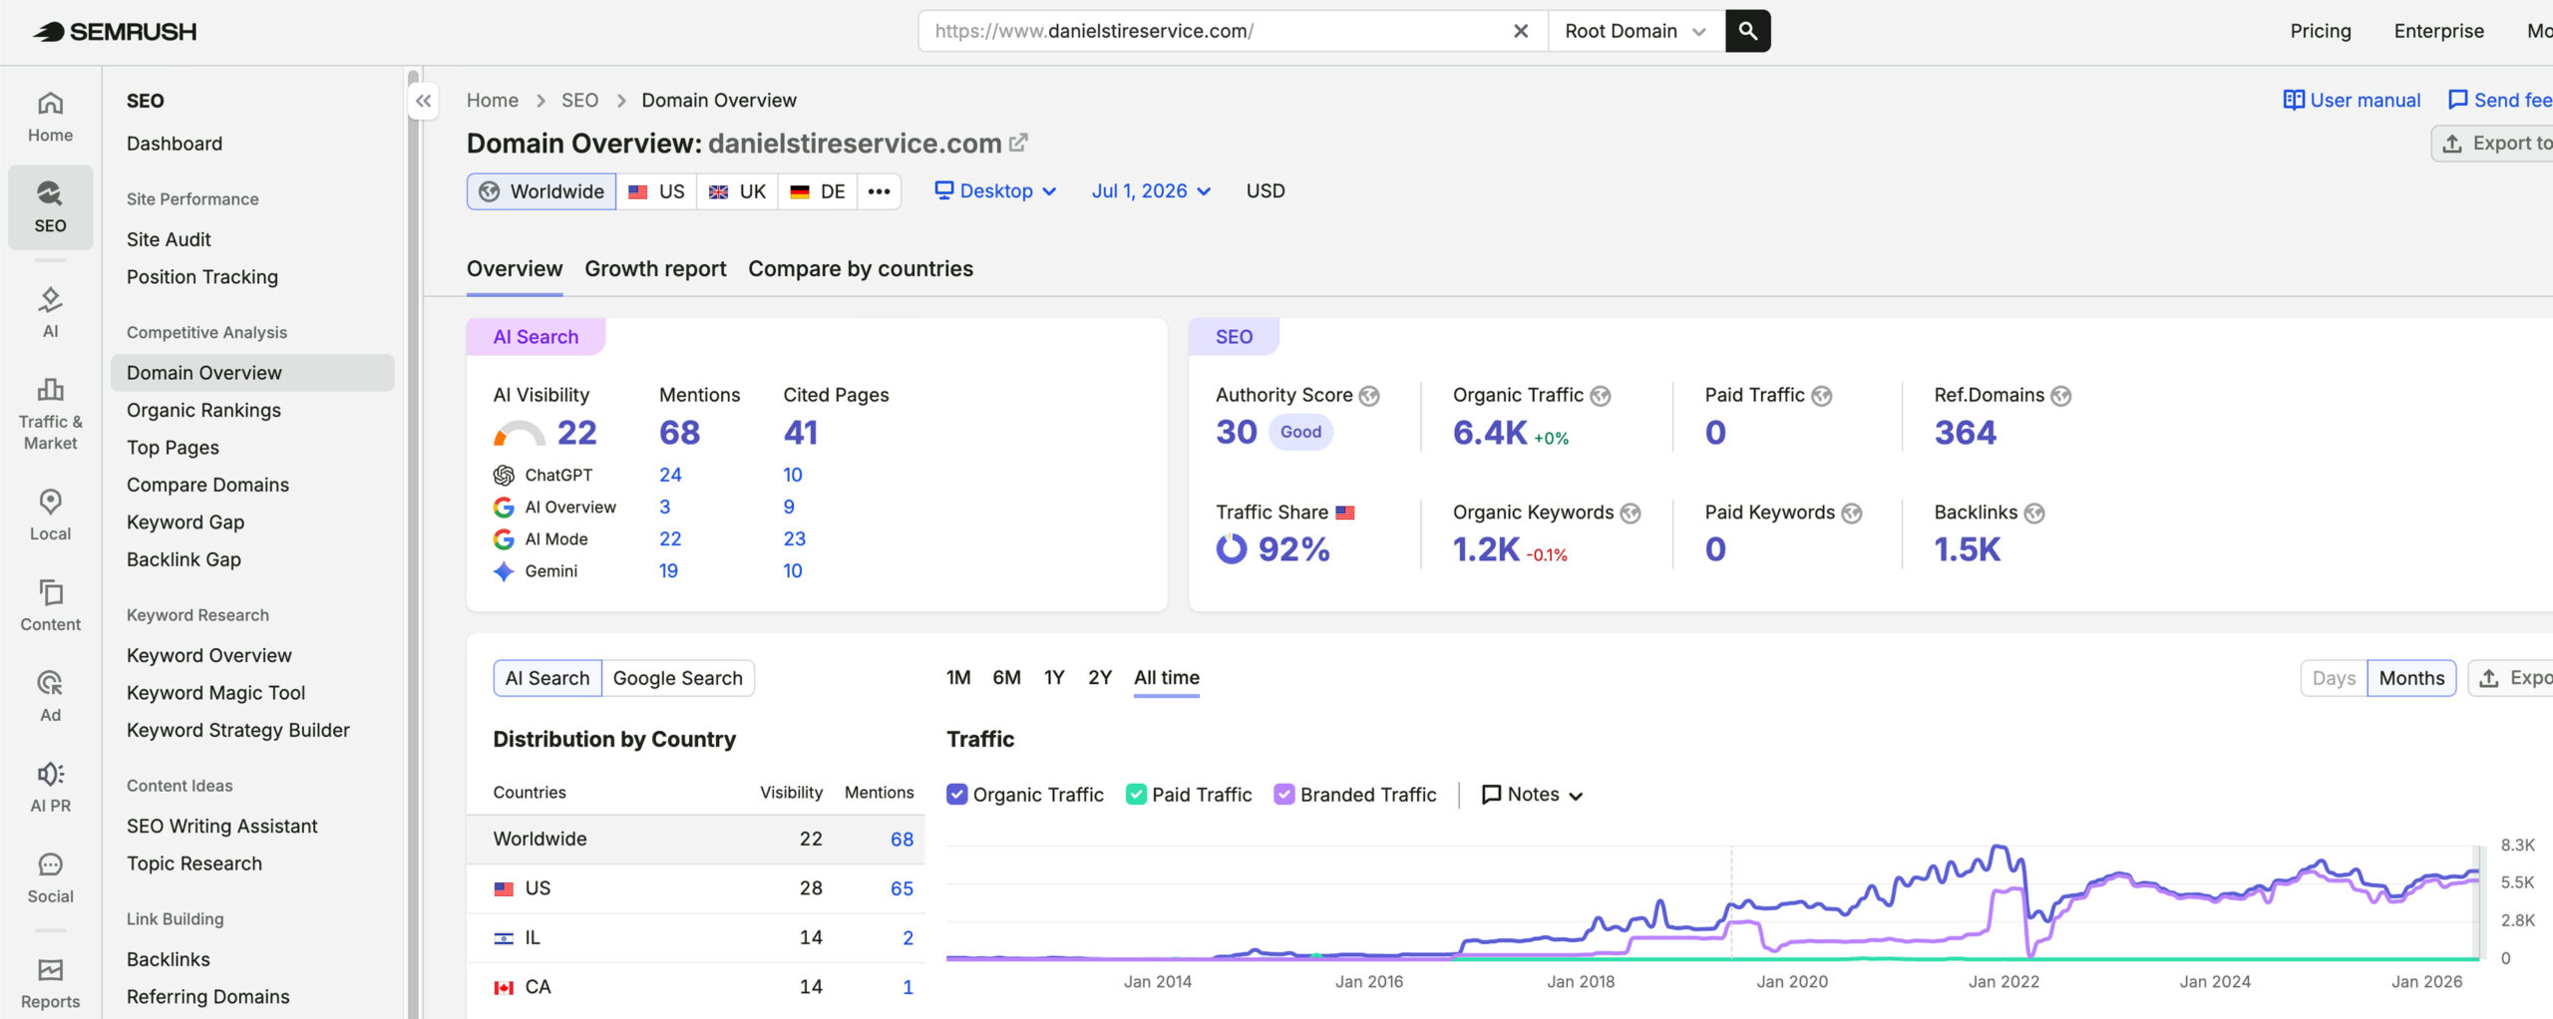Select Worldwide database
The image size is (2553, 1019).
click(x=542, y=191)
